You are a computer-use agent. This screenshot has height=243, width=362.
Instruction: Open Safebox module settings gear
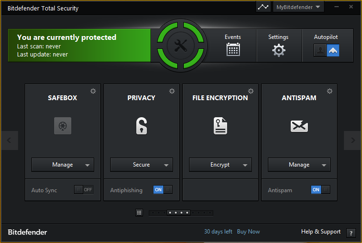click(93, 91)
